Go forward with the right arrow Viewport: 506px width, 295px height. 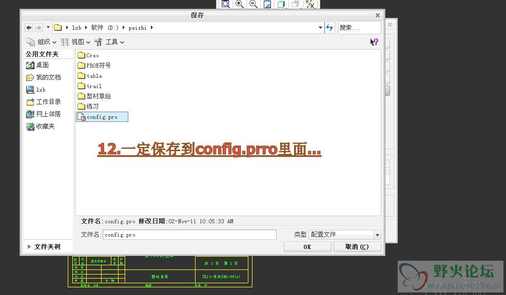tap(38, 28)
